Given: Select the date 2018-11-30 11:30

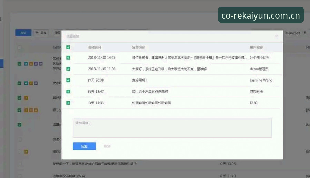Looking at the screenshot, I should pyautogui.click(x=102, y=69).
